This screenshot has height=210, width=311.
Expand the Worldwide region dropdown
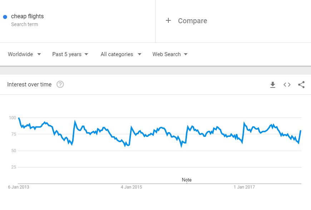24,54
